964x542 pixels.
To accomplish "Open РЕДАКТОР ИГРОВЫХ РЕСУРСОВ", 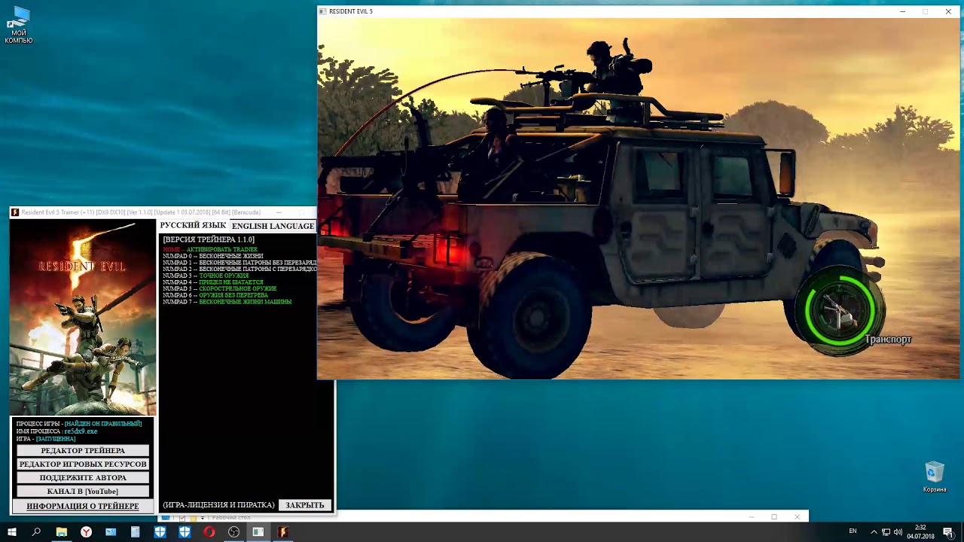I will tap(83, 464).
